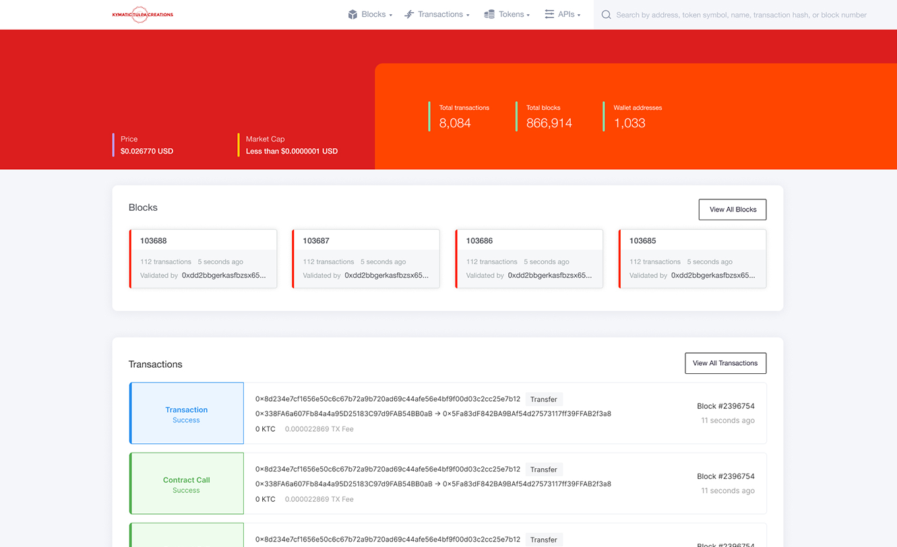Expand the APIs dropdown arrow
The width and height of the screenshot is (897, 547).
[x=578, y=15]
